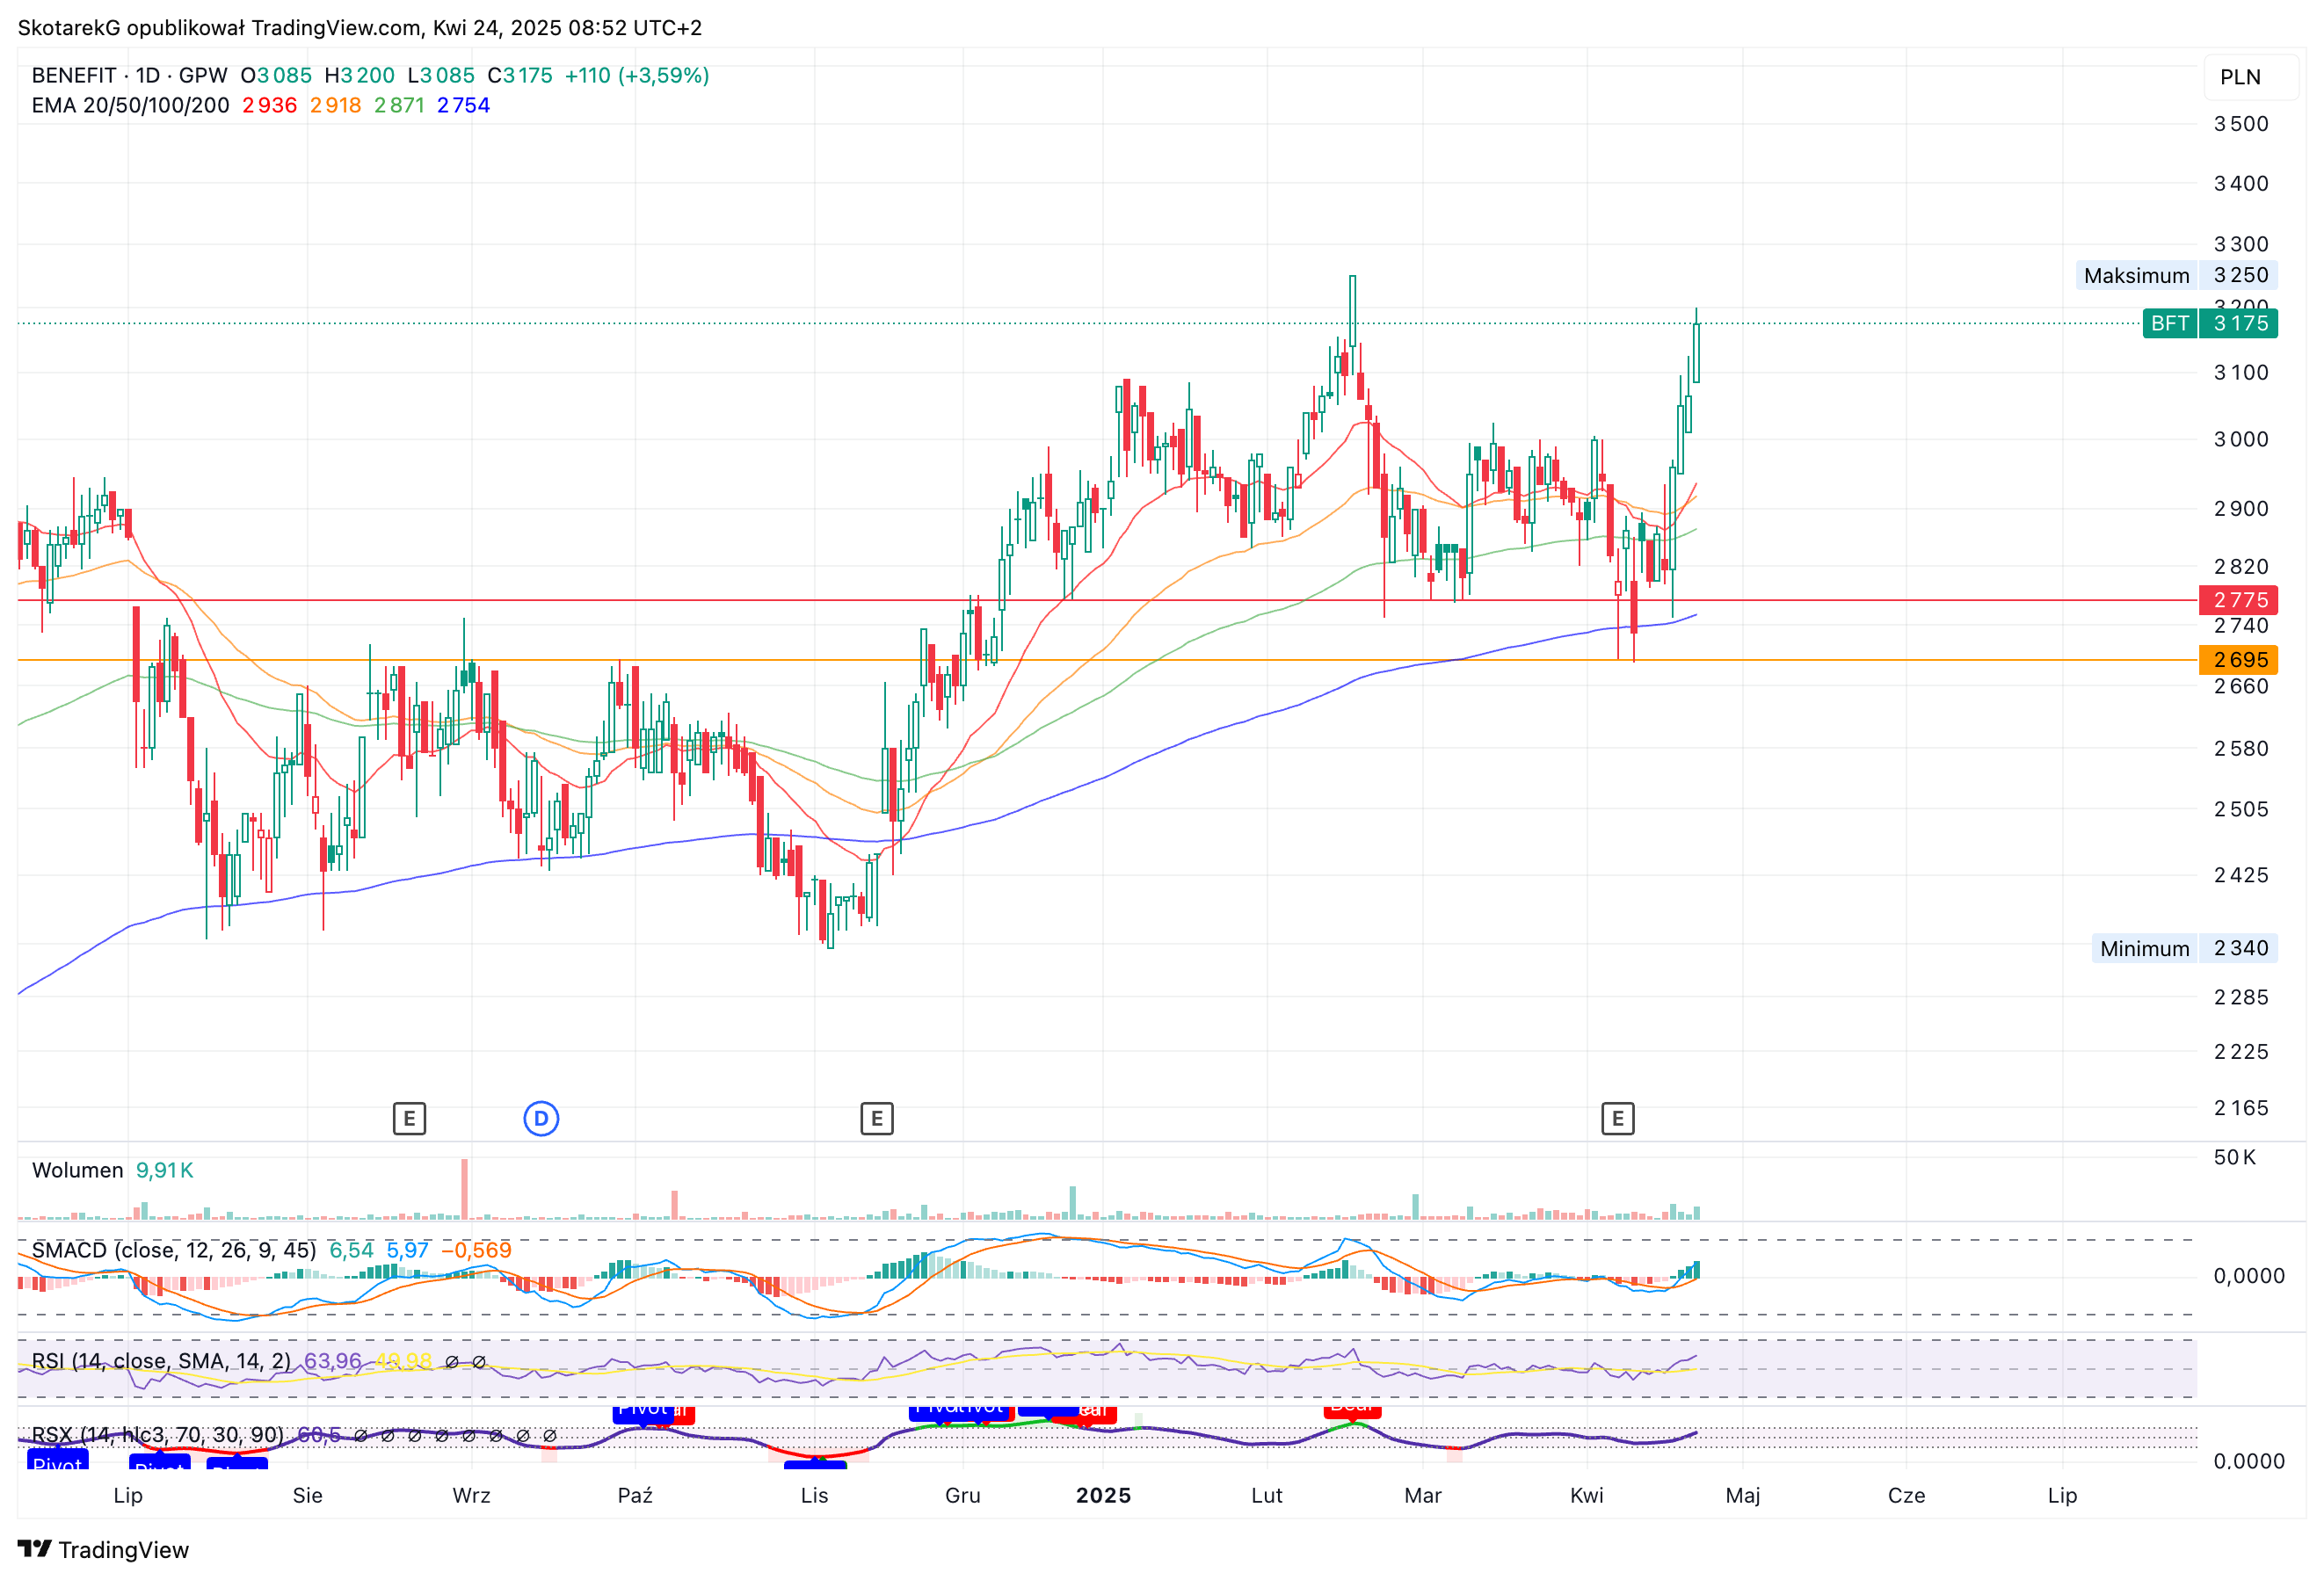Select the green EMA value 2 871

pyautogui.click(x=400, y=105)
